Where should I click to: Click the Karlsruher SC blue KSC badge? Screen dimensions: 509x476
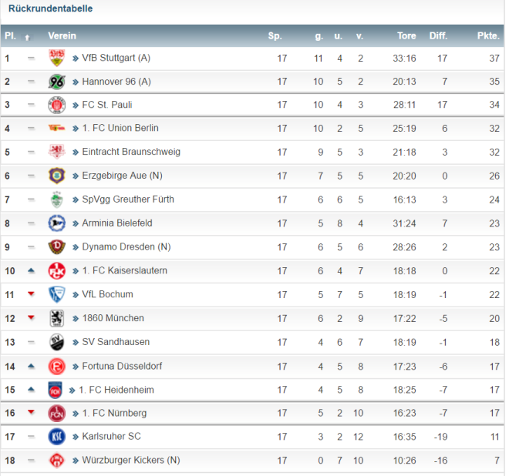pos(57,437)
